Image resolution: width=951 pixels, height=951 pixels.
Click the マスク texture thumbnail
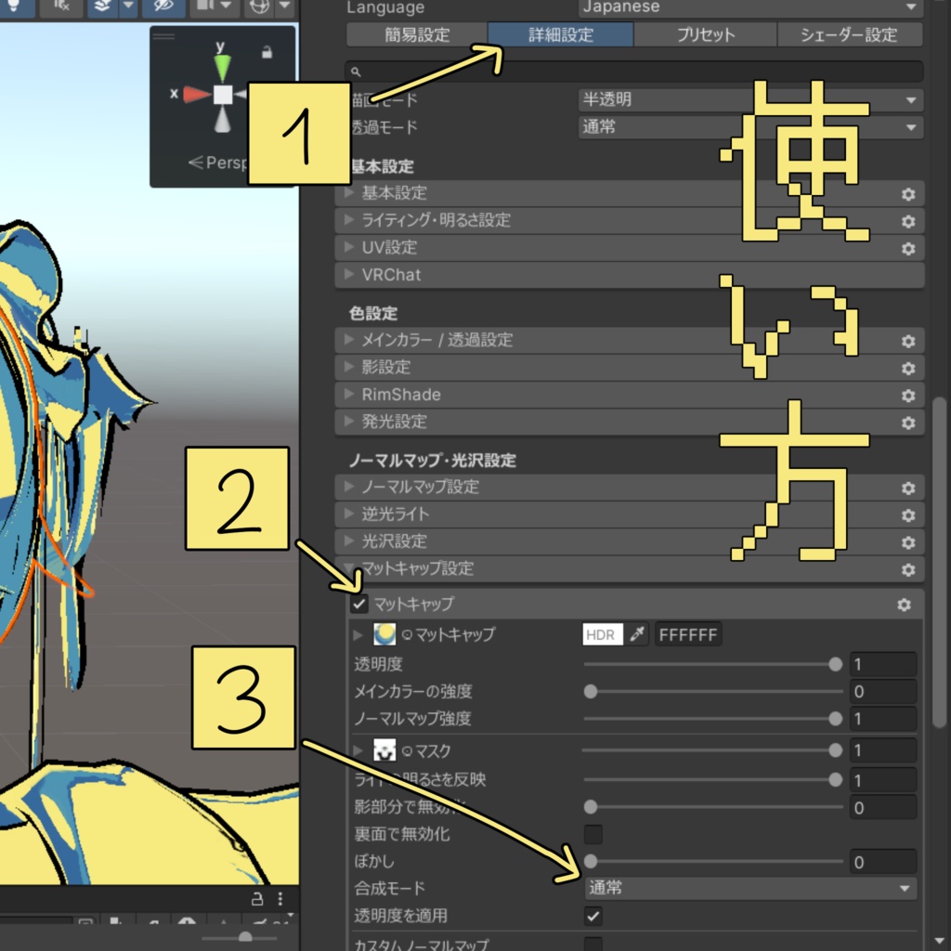(384, 749)
